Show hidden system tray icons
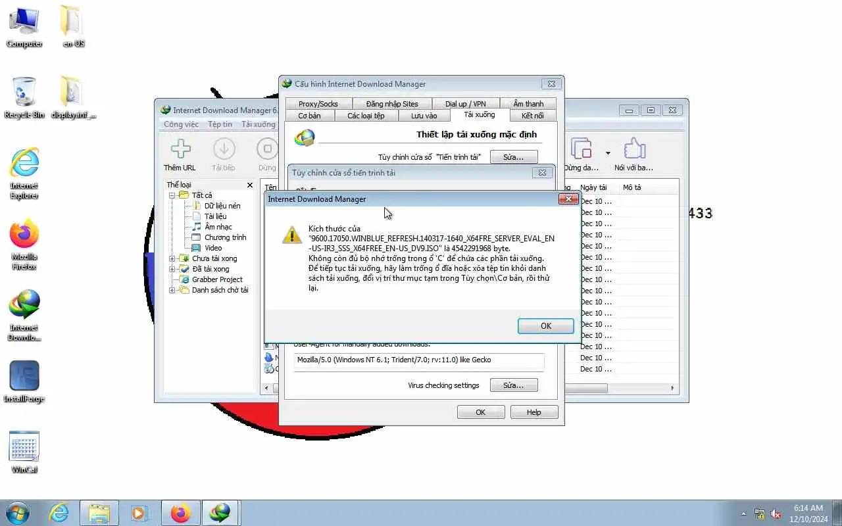 744,514
